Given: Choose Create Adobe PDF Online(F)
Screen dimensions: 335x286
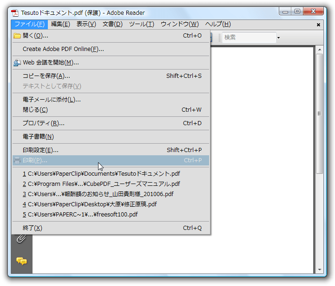Looking at the screenshot, I should 111,49.
